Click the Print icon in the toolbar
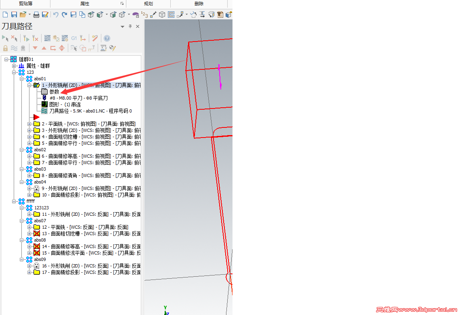 click(36, 15)
